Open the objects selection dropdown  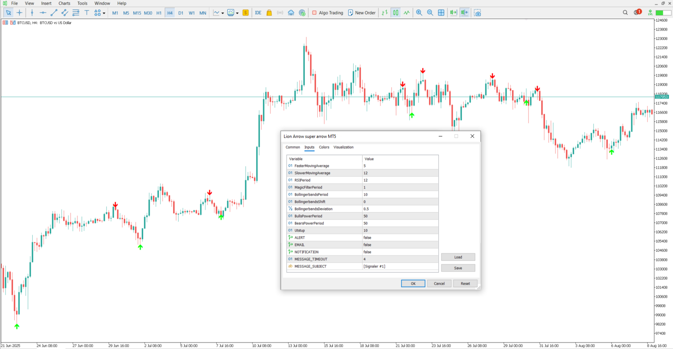click(x=104, y=13)
